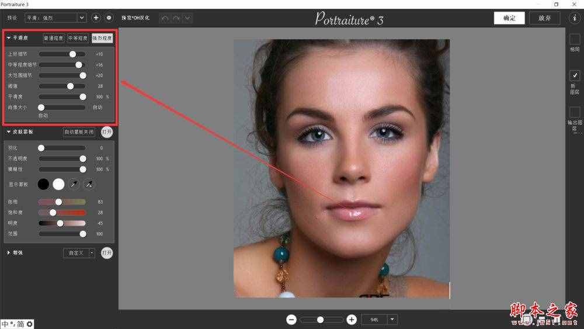Collapse the 平滑度 section

tap(9, 38)
